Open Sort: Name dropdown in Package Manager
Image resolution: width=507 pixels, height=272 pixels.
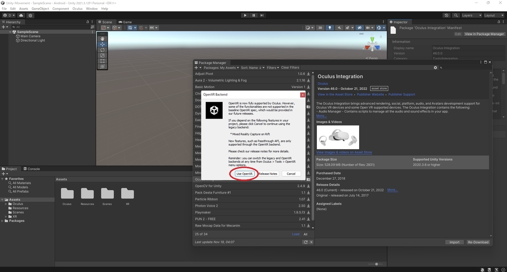coord(253,68)
